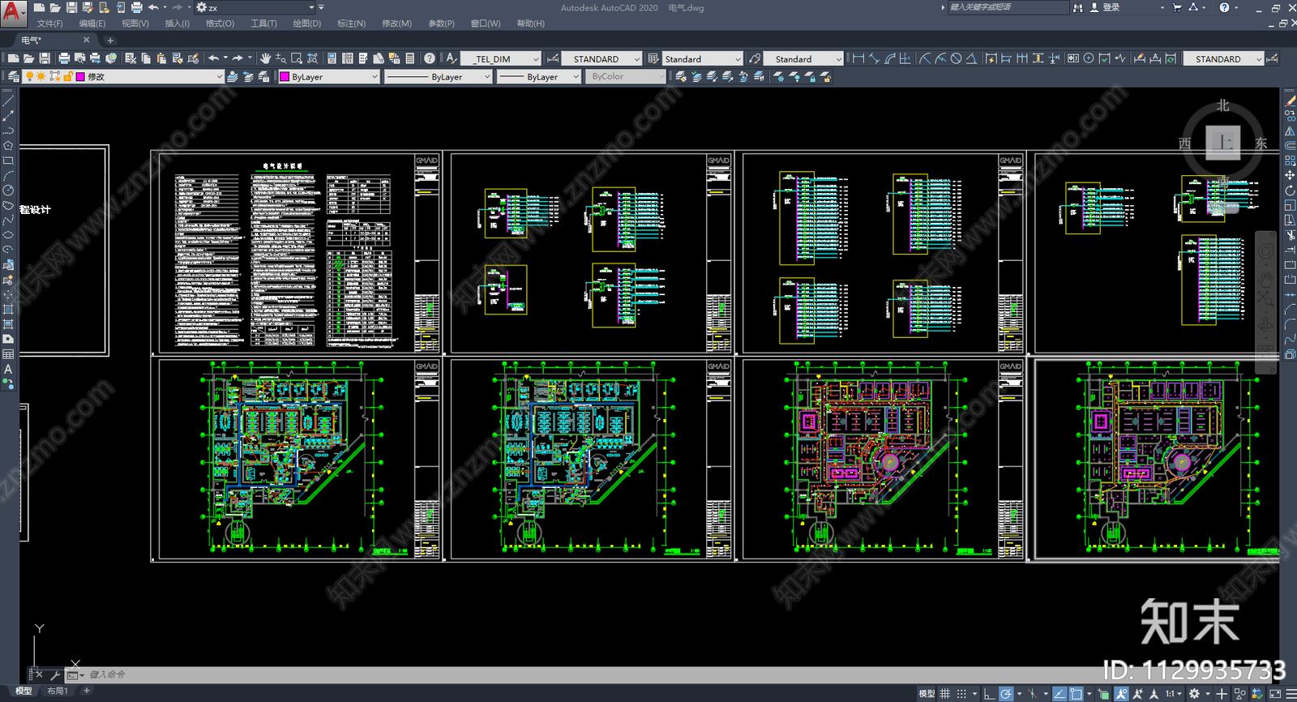Open the Help question mark in standard toolbar
This screenshot has width=1297, height=702.
[x=430, y=58]
